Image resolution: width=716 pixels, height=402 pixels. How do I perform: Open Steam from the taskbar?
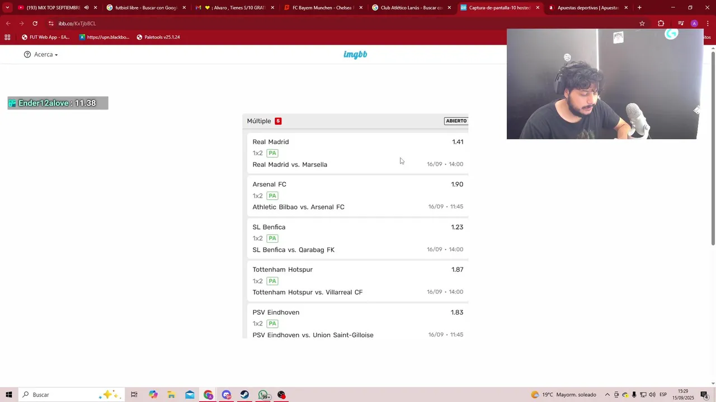[245, 395]
